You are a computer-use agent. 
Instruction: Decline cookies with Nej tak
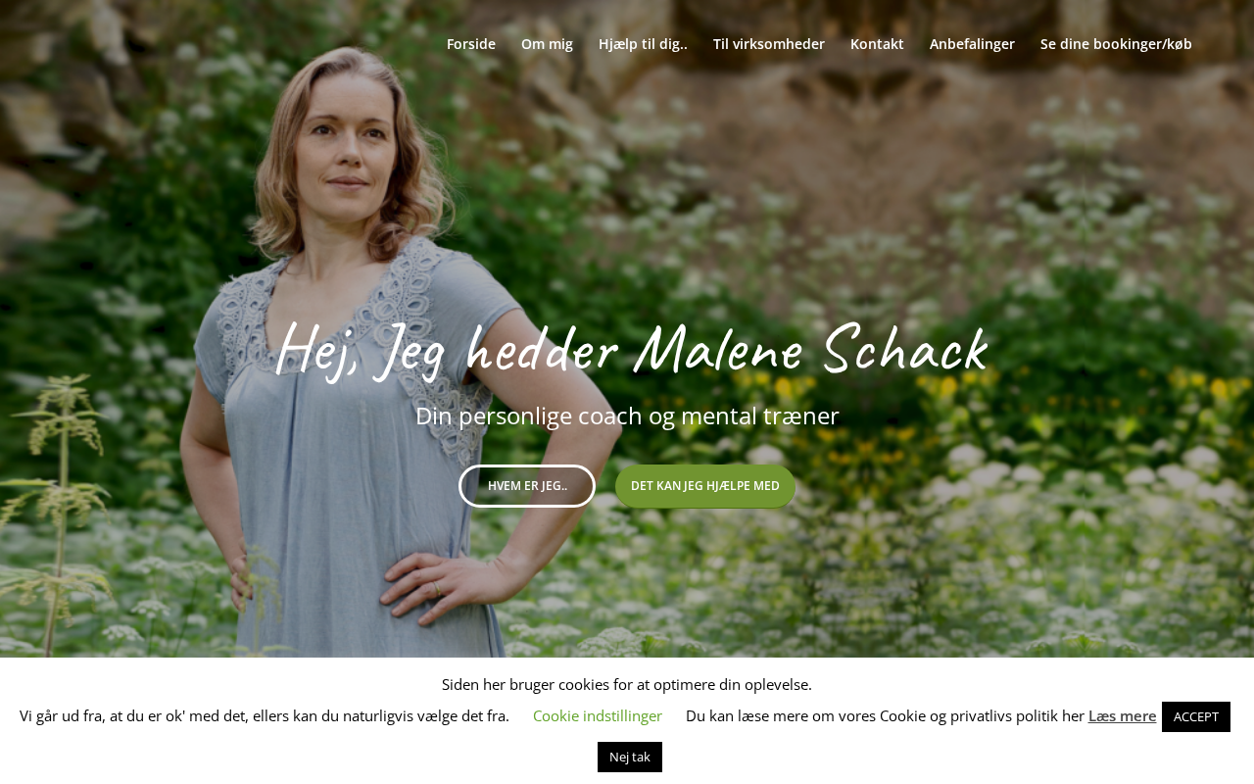(x=630, y=757)
